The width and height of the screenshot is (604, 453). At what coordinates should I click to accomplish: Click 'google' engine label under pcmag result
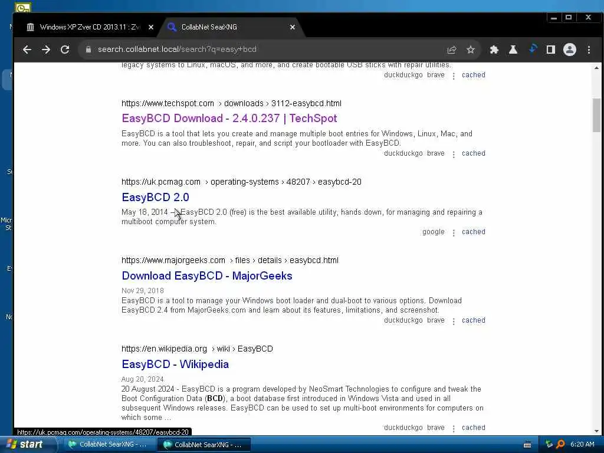pyautogui.click(x=434, y=232)
